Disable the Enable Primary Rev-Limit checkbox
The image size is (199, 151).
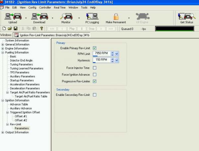click(95, 48)
